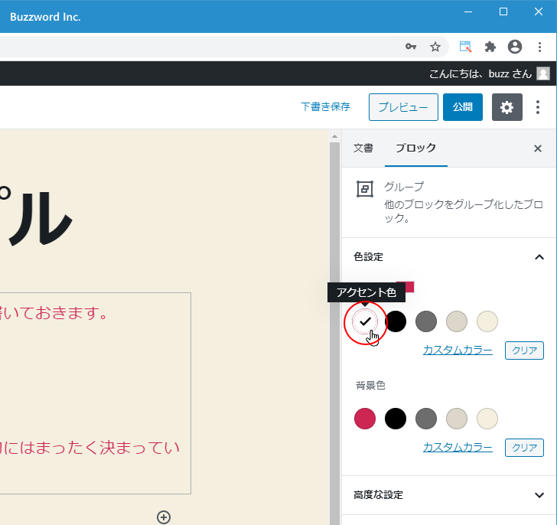The image size is (557, 525).
Task: Open the saved passwords key icon
Action: click(x=411, y=47)
